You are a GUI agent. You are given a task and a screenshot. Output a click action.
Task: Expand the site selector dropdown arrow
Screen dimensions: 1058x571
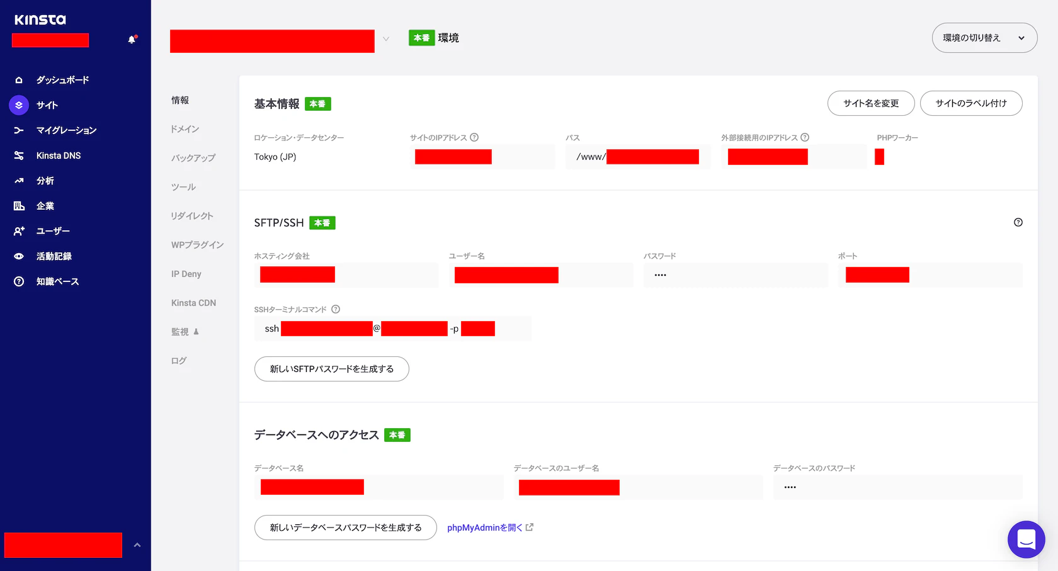[385, 39]
